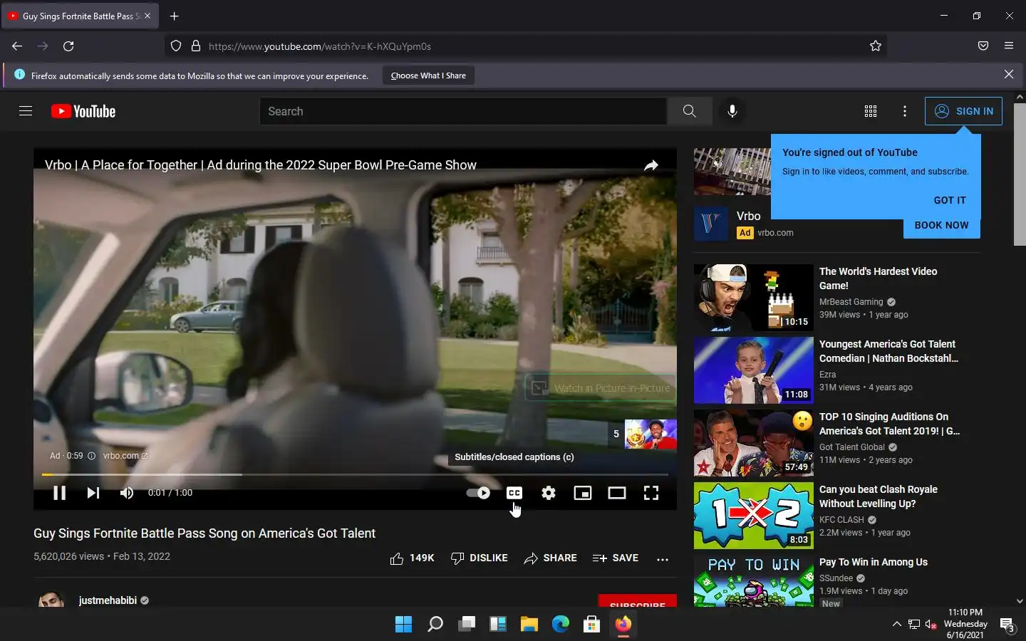Like the video with thumbs up
Screen dimensions: 1026x641
[x=412, y=558]
